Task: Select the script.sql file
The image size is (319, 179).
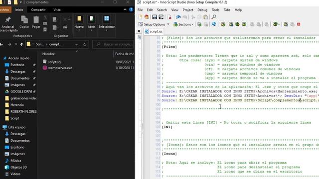Action: tap(54, 62)
